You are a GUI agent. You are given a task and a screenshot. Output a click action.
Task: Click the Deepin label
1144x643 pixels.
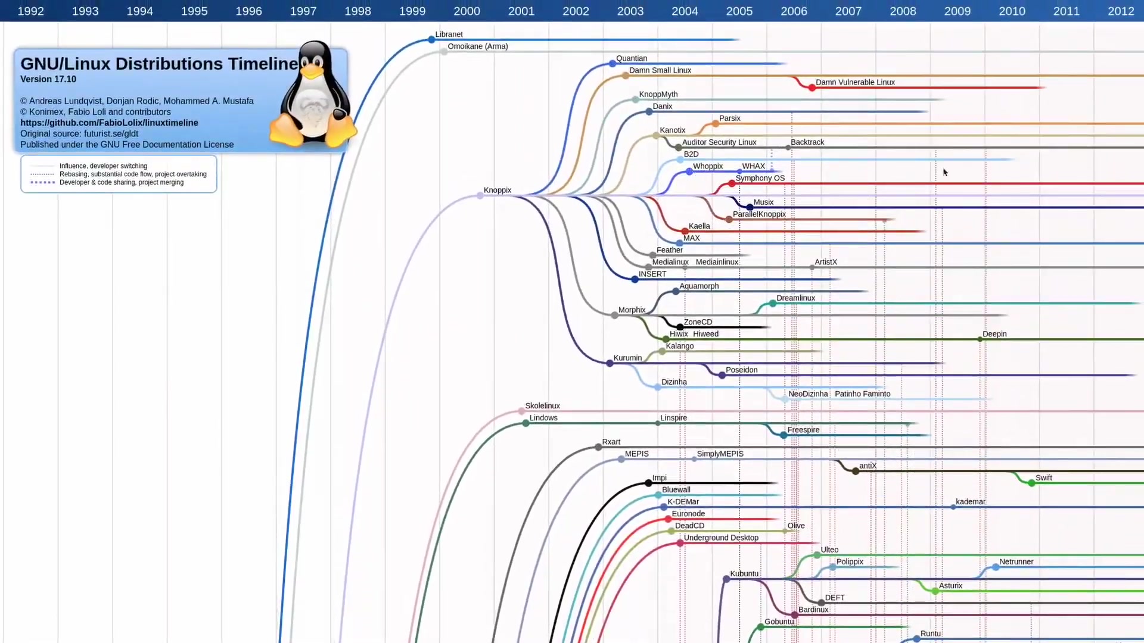pyautogui.click(x=994, y=334)
